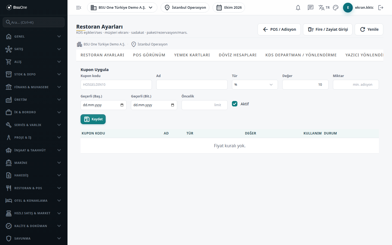Viewport: 392px width, 245px height.
Task: Open the messages chat icon
Action: pyautogui.click(x=311, y=8)
